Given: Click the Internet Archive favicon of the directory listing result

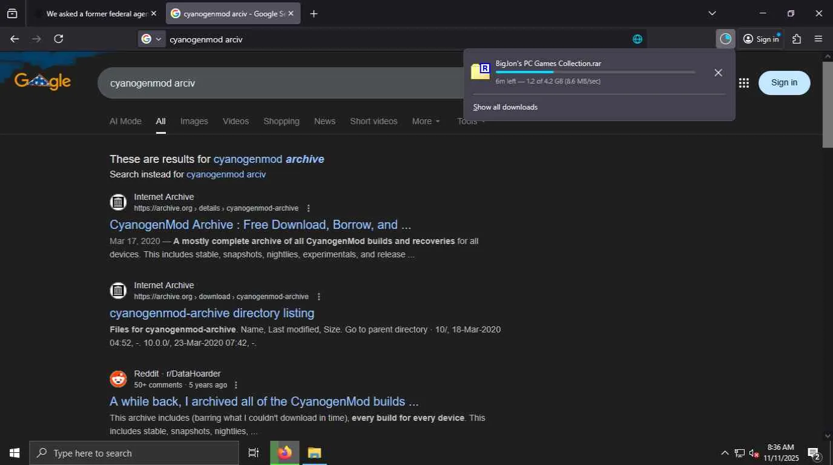Looking at the screenshot, I should click(118, 291).
